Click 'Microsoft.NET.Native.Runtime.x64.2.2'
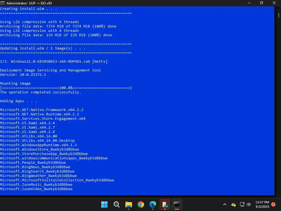The image size is (281, 211). [x=40, y=114]
